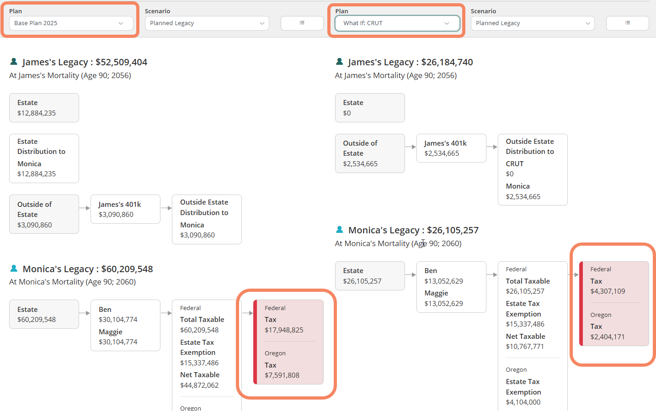
Task: Click the Estate $0 box
Action: (x=370, y=108)
